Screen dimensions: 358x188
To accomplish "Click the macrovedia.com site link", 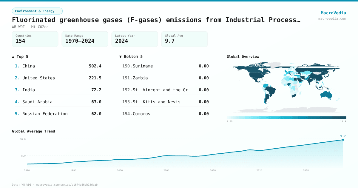I will point(332,19).
